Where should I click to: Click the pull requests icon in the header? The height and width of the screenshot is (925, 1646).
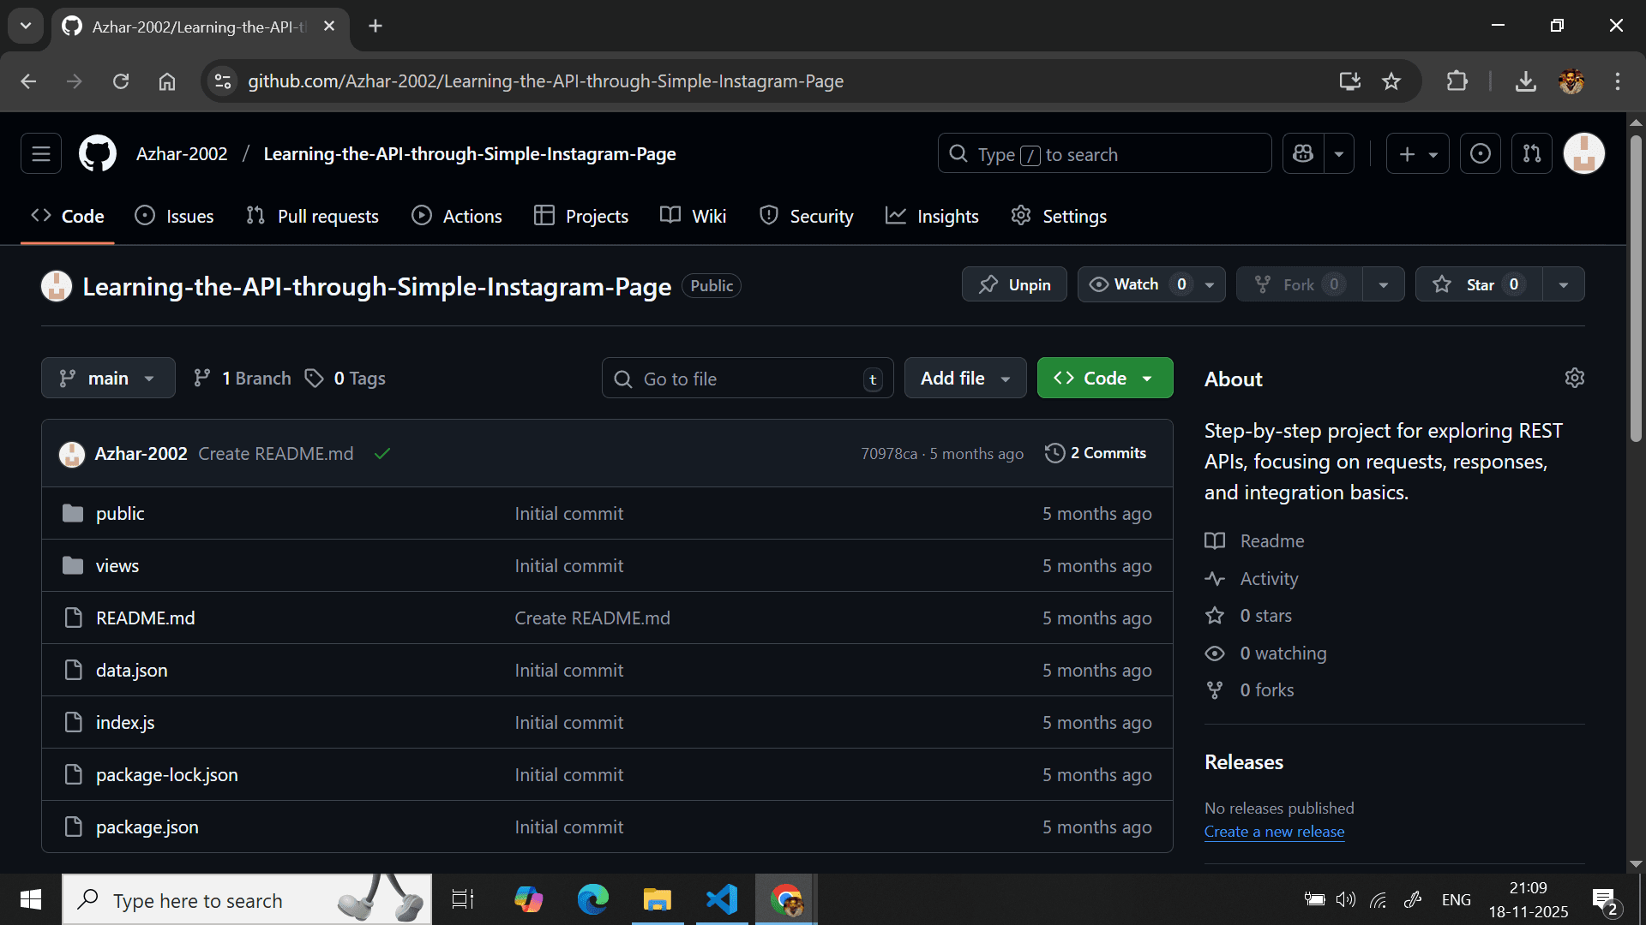1531,153
